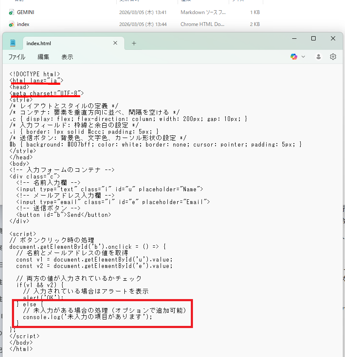This screenshot has width=345, height=357.
Task: Click the div class="c" line
Action: (35, 176)
